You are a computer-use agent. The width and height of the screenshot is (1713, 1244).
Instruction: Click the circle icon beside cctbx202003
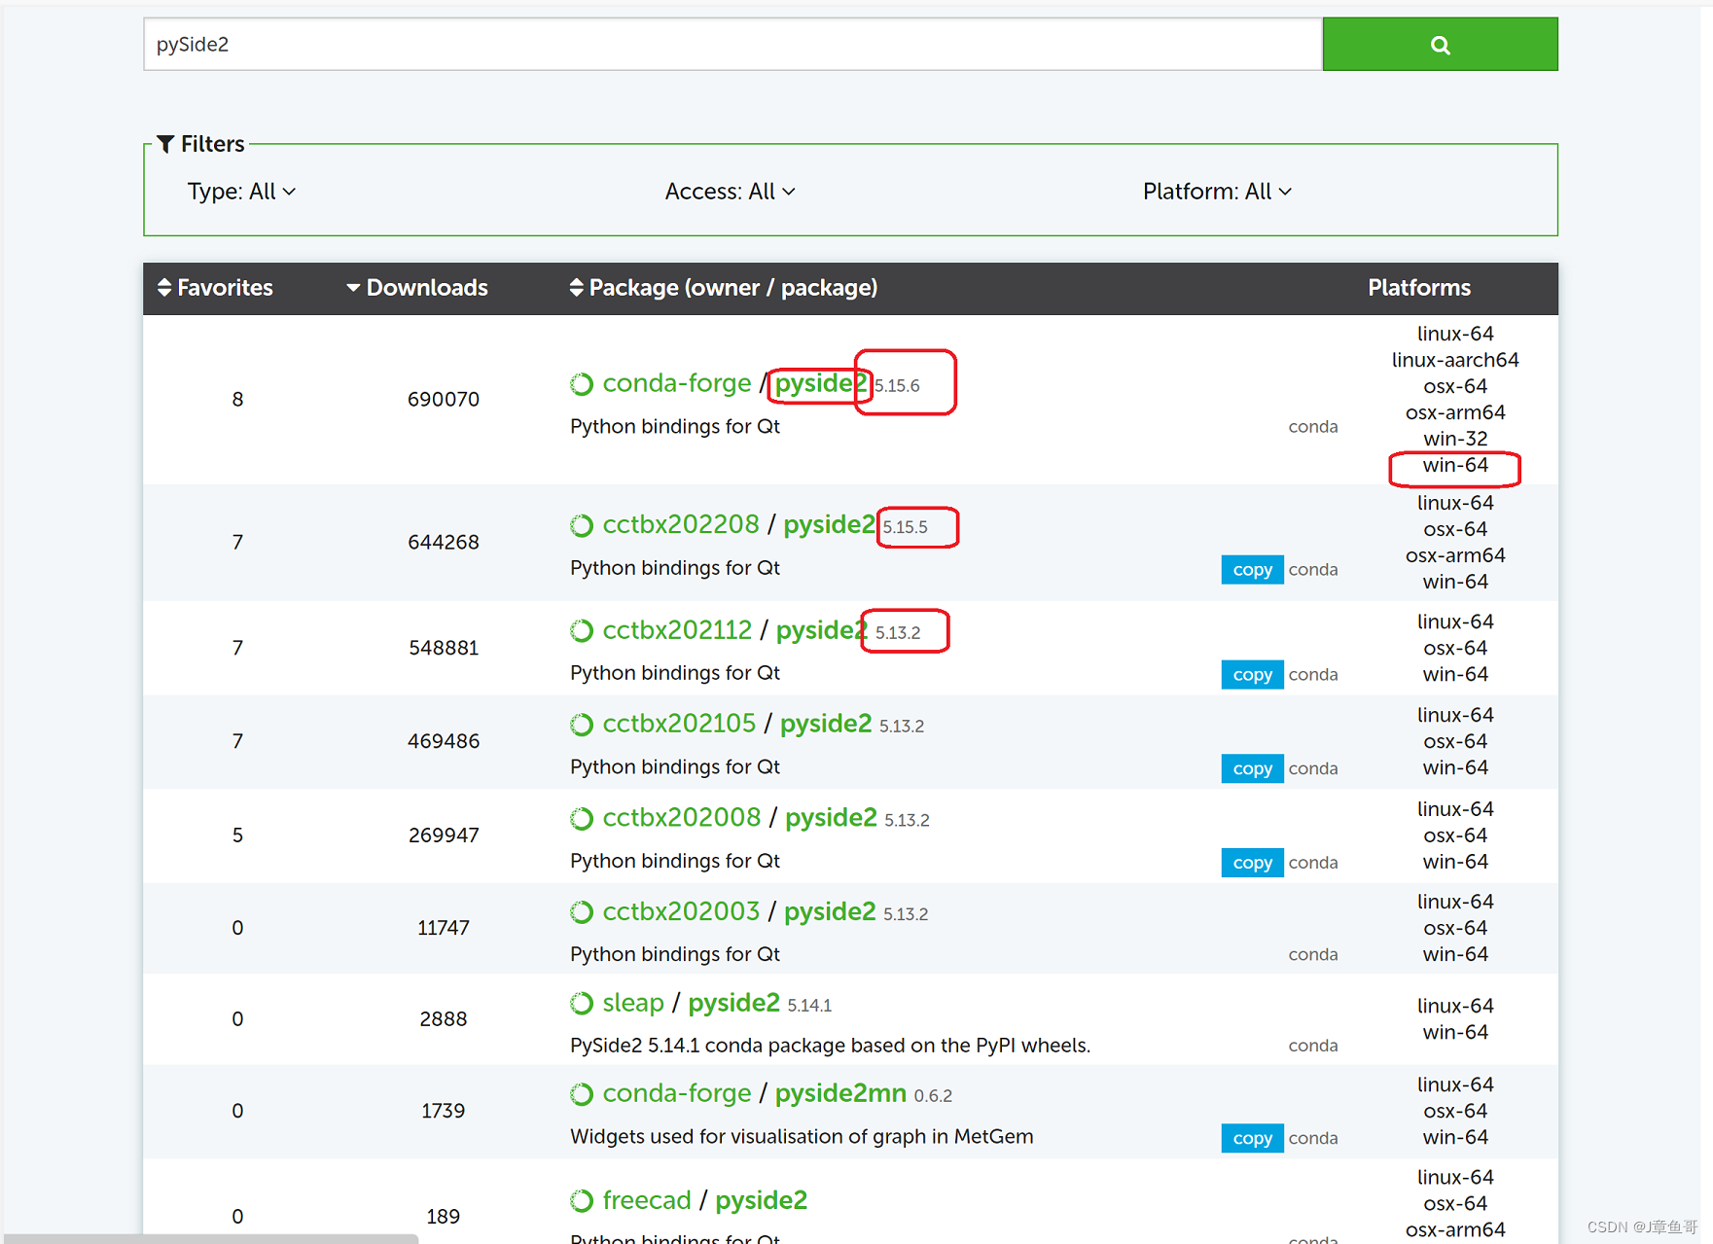582,912
